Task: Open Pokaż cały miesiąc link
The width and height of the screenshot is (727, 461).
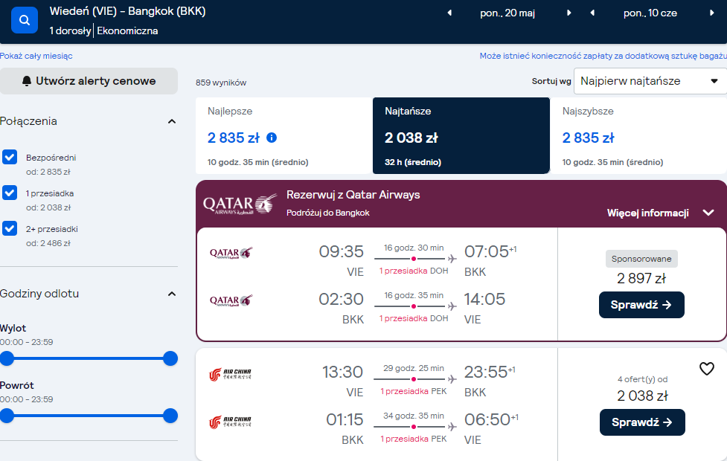Action: 36,56
